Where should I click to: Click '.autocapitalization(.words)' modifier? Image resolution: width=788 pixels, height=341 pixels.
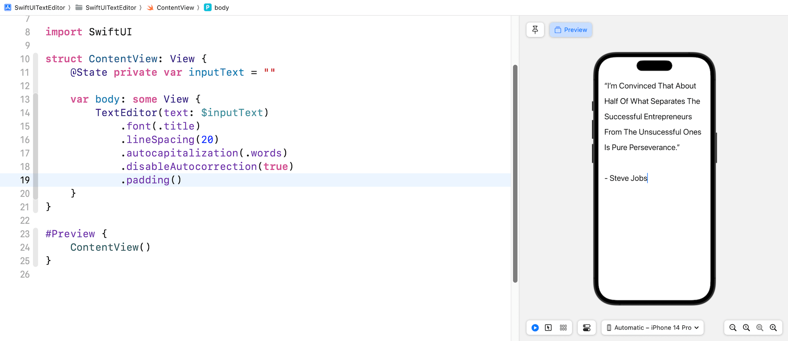point(204,153)
